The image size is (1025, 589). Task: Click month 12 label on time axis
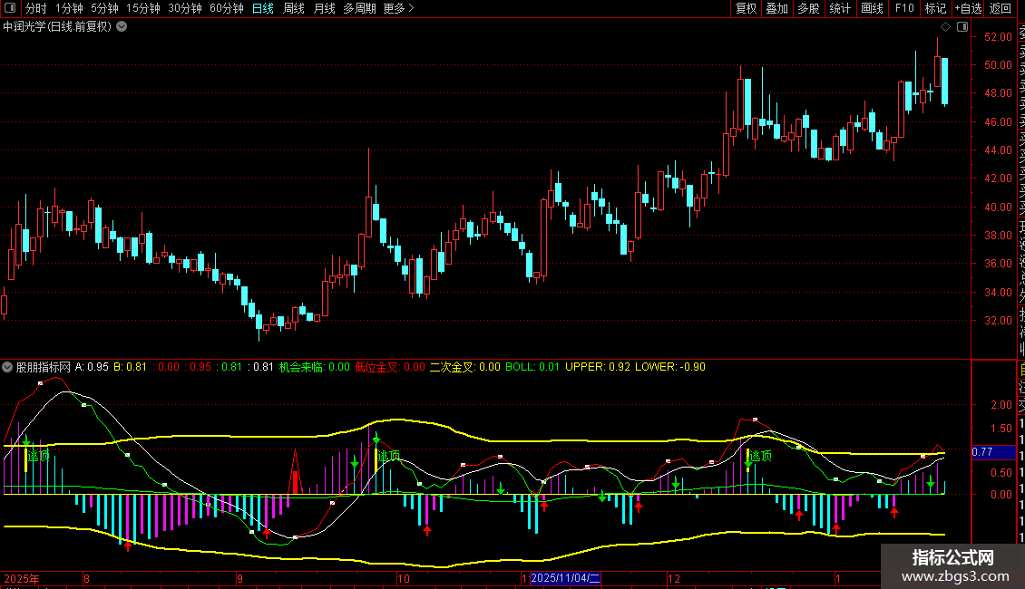click(x=674, y=578)
